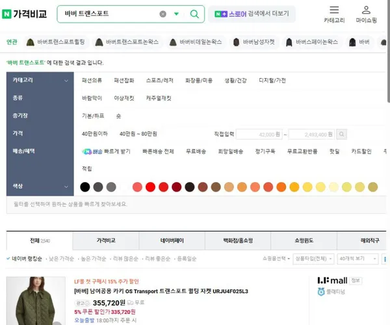Filter by category 생활/건강

click(235, 81)
